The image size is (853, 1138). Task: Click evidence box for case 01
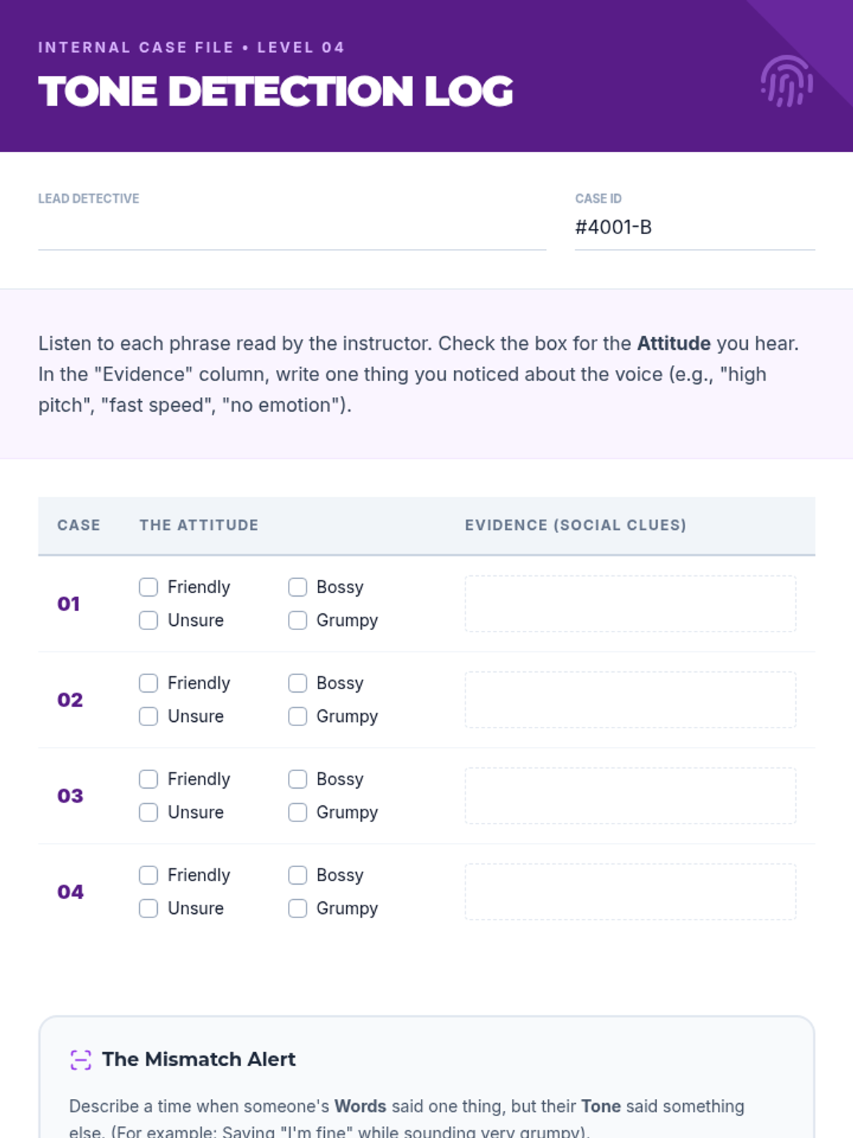pyautogui.click(x=630, y=604)
